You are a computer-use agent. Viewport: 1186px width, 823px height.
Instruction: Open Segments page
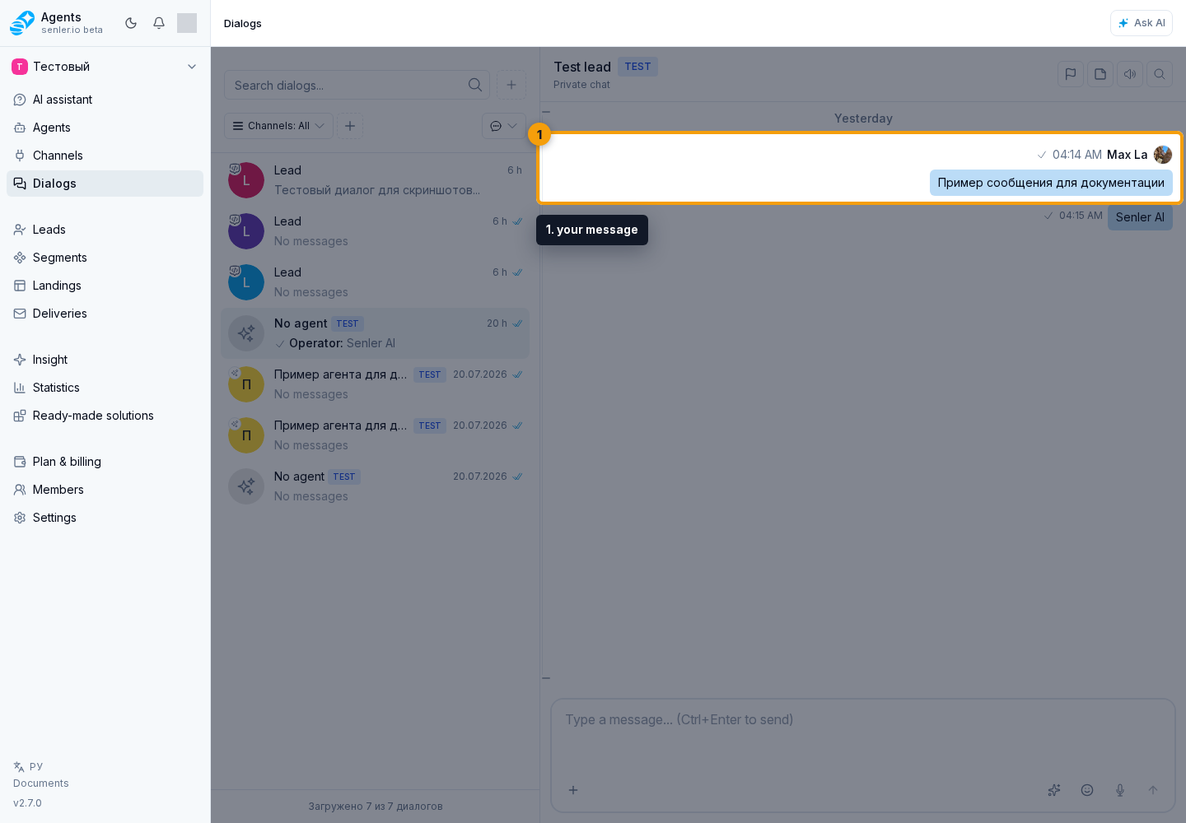coord(105,258)
